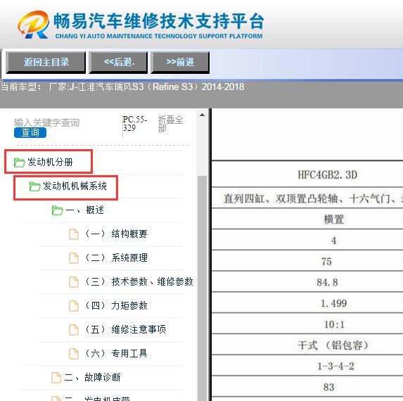The width and height of the screenshot is (403, 401).
Task: Select the 发动机分册 tree label
Action: [50, 163]
